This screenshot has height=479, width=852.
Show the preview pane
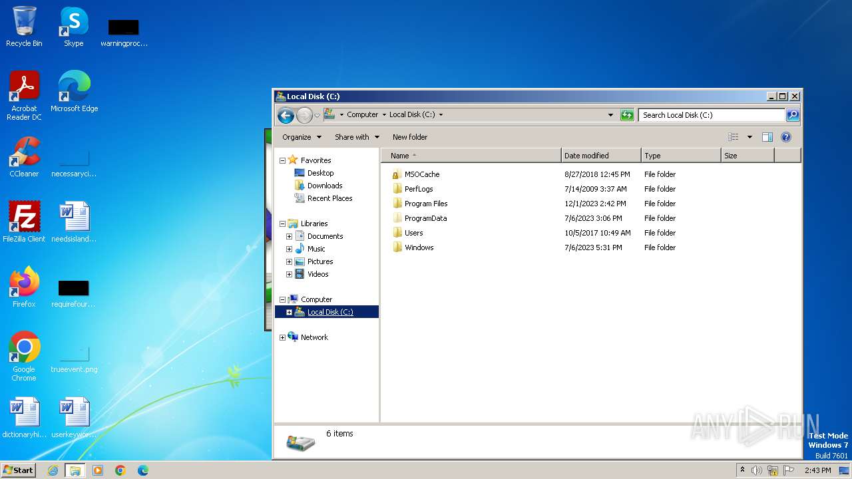(x=767, y=137)
